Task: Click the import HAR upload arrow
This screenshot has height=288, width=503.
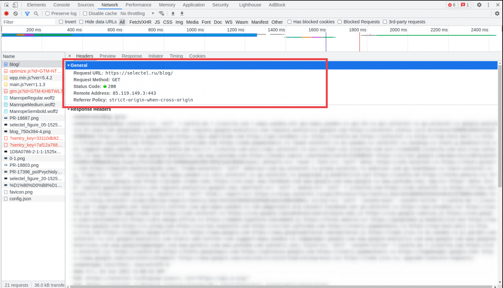Action: [173, 13]
